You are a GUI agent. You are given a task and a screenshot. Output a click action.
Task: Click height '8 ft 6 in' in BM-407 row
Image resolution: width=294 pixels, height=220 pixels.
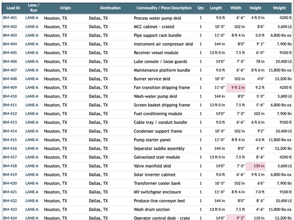tap(258, 70)
